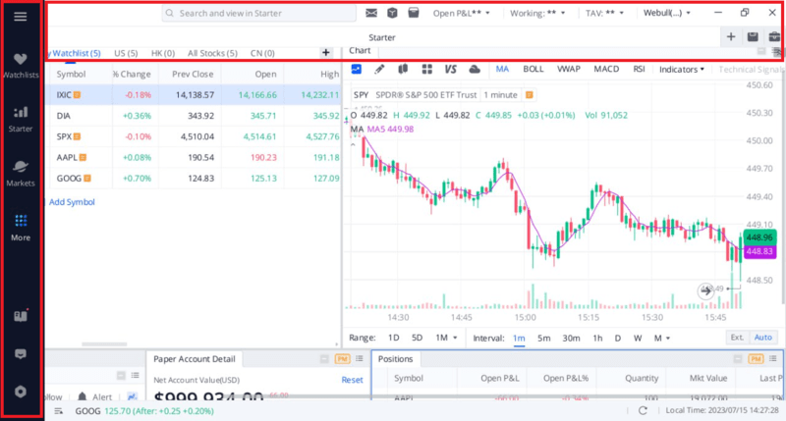786x421 pixels.
Task: Switch to the US (5) watchlist tab
Action: tap(126, 53)
